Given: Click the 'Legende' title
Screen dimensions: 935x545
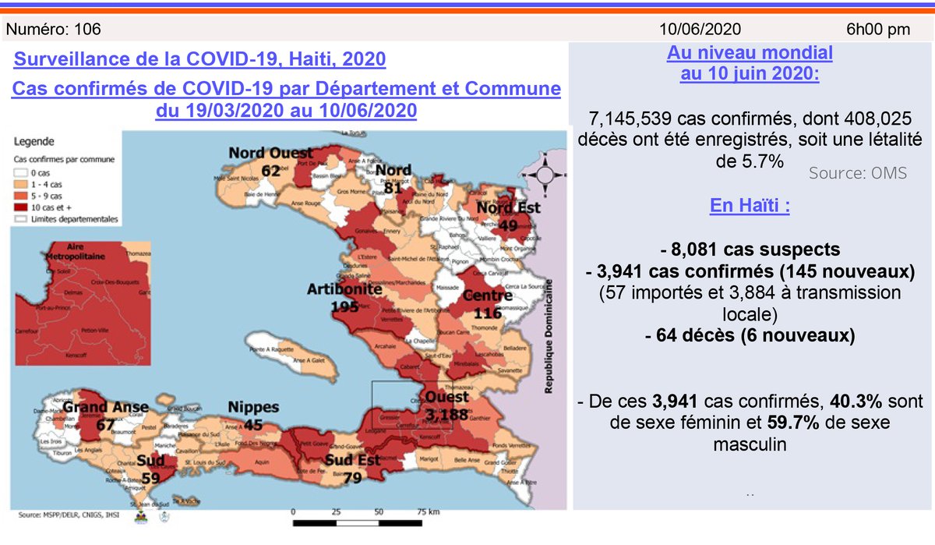Looking at the screenshot, I should 34,143.
